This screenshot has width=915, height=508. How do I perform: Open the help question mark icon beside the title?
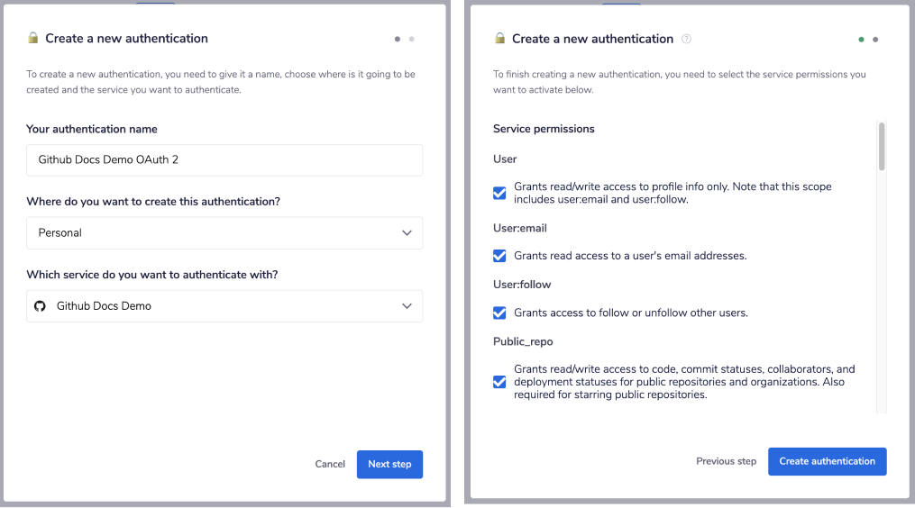click(x=687, y=40)
